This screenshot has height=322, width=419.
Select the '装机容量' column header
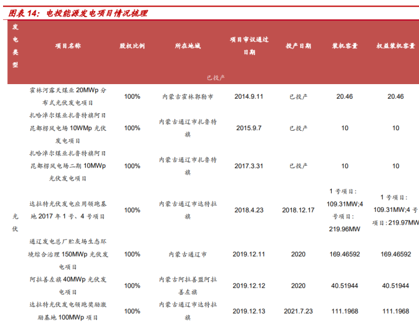point(345,46)
